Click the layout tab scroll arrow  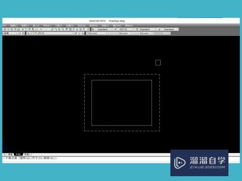click(4, 154)
